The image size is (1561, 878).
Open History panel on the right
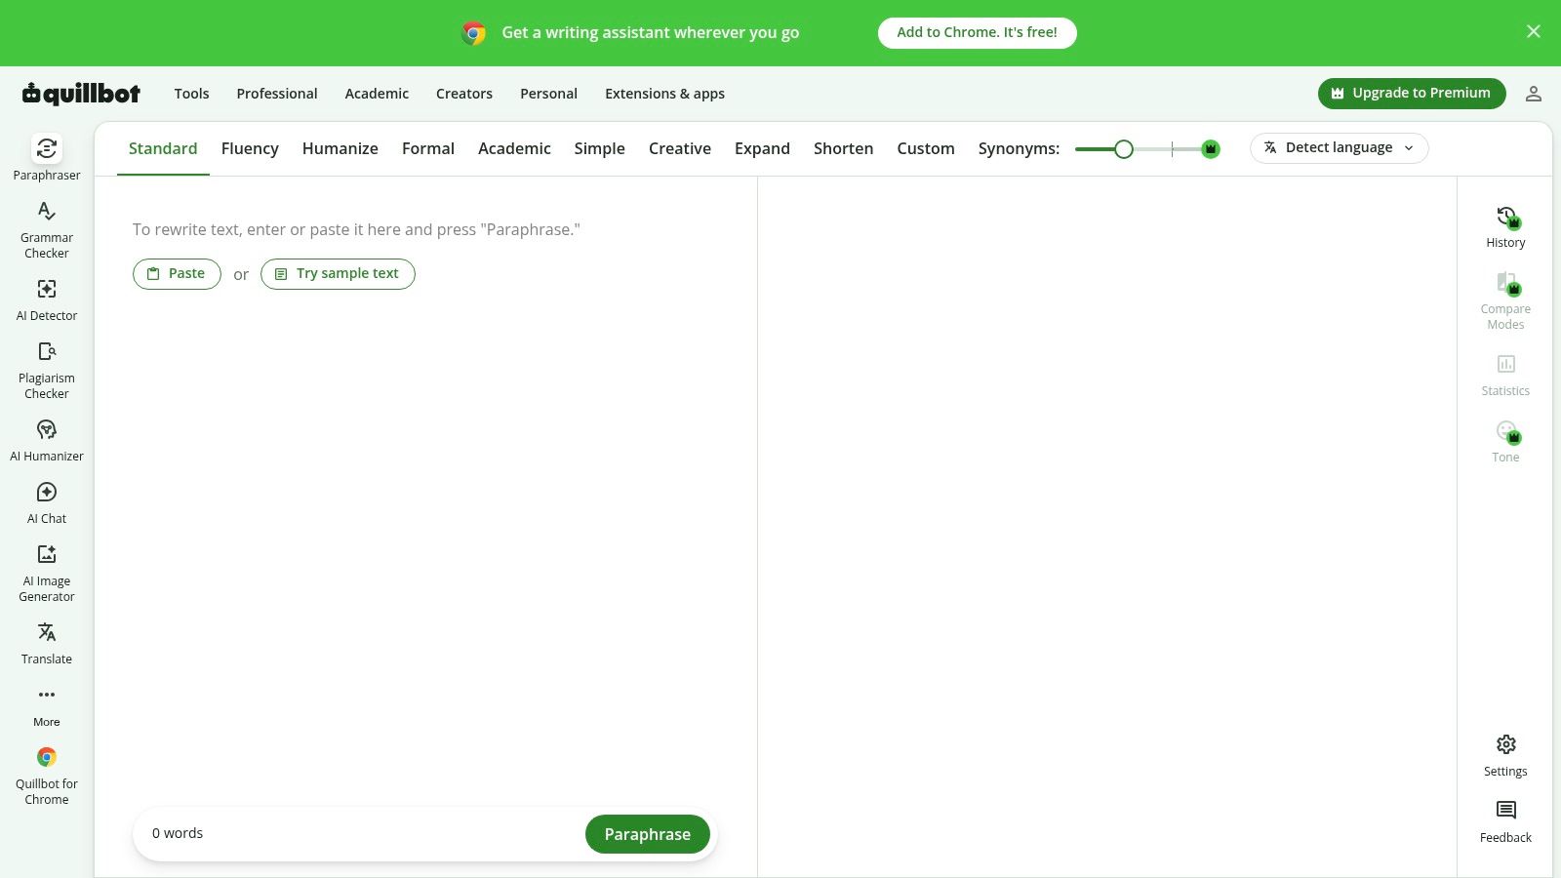tap(1505, 227)
